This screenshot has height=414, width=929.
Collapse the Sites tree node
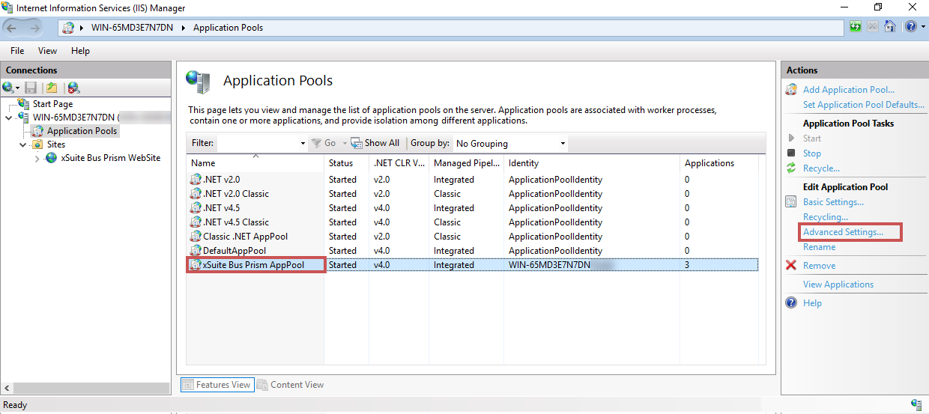click(x=23, y=144)
